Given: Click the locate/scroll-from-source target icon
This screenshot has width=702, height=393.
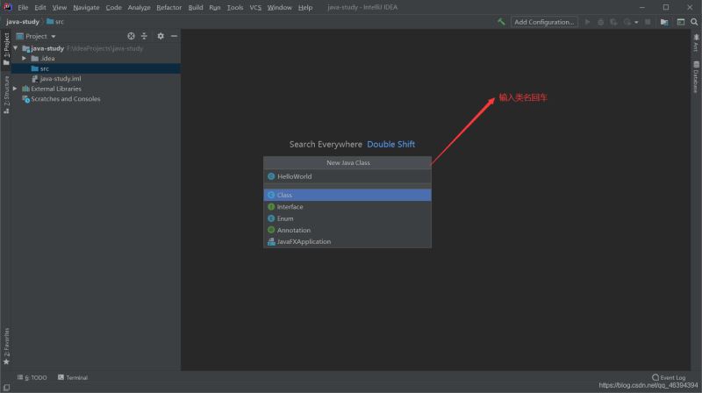Looking at the screenshot, I should point(131,36).
